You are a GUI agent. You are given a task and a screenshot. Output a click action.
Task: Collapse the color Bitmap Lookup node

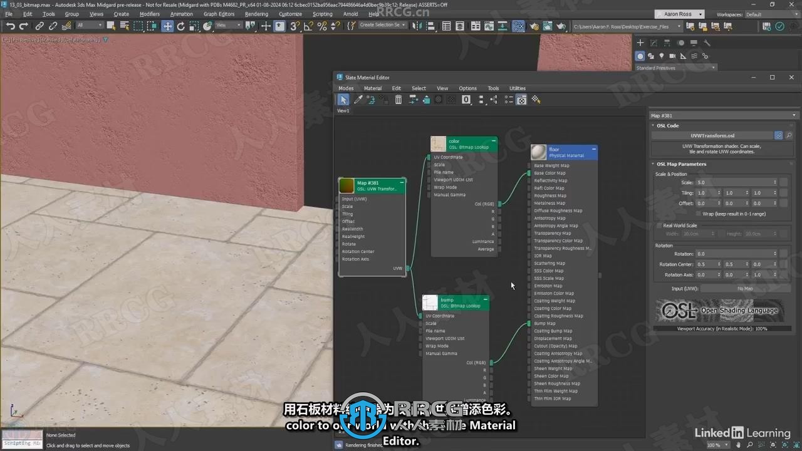click(493, 141)
